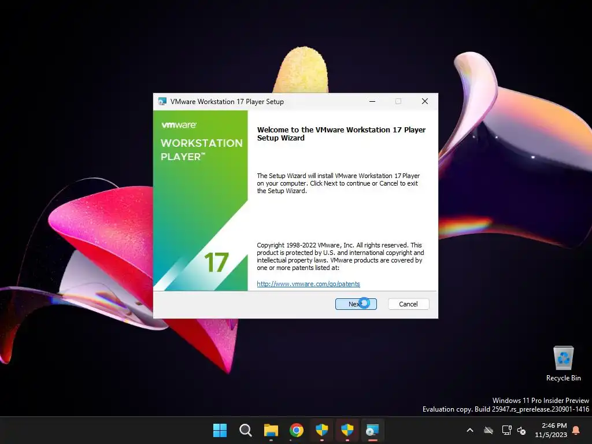Select the first shield icon in taskbar
The image size is (592, 444).
[x=321, y=430]
